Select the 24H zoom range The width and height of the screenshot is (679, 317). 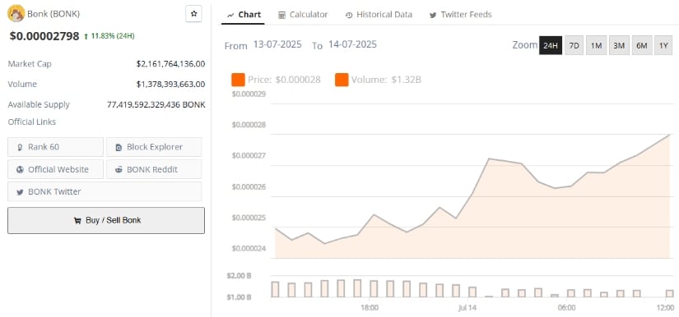[551, 45]
